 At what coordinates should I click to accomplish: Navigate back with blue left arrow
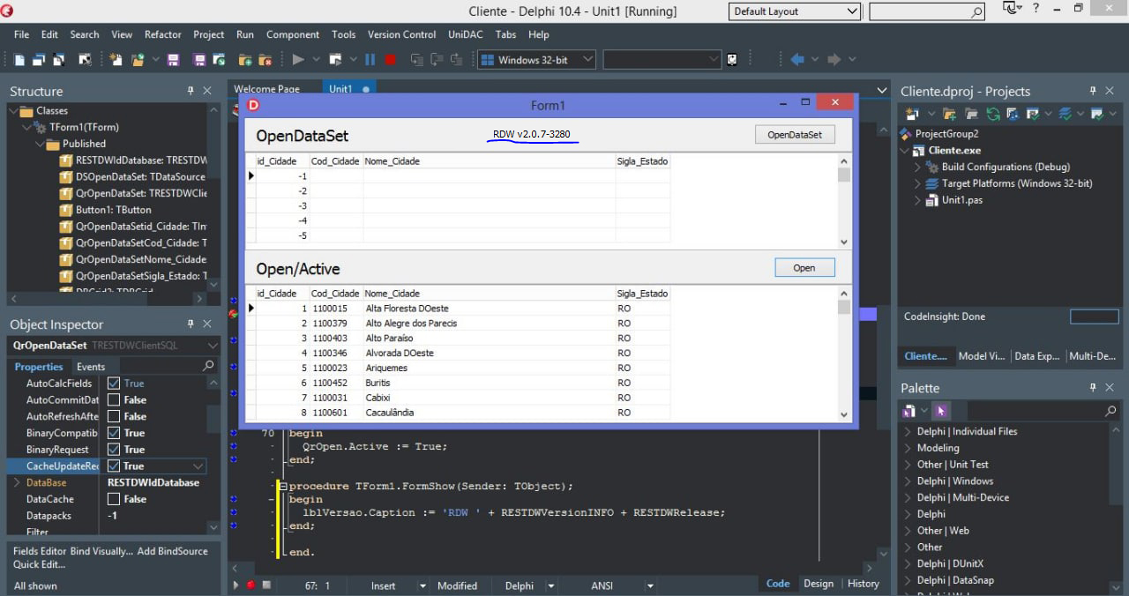click(x=797, y=59)
